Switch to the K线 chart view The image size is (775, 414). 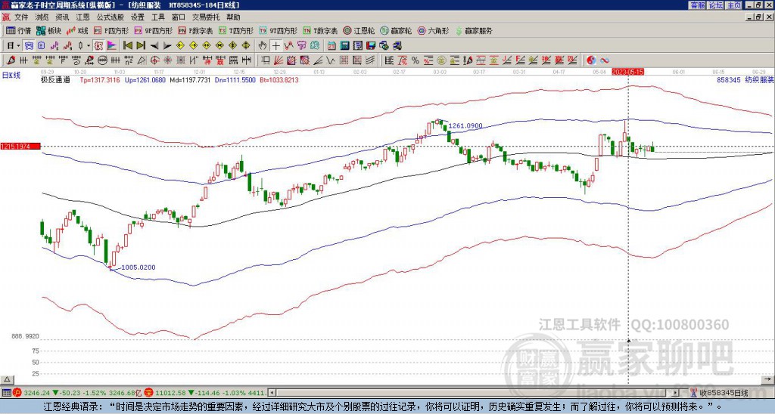pyautogui.click(x=78, y=30)
